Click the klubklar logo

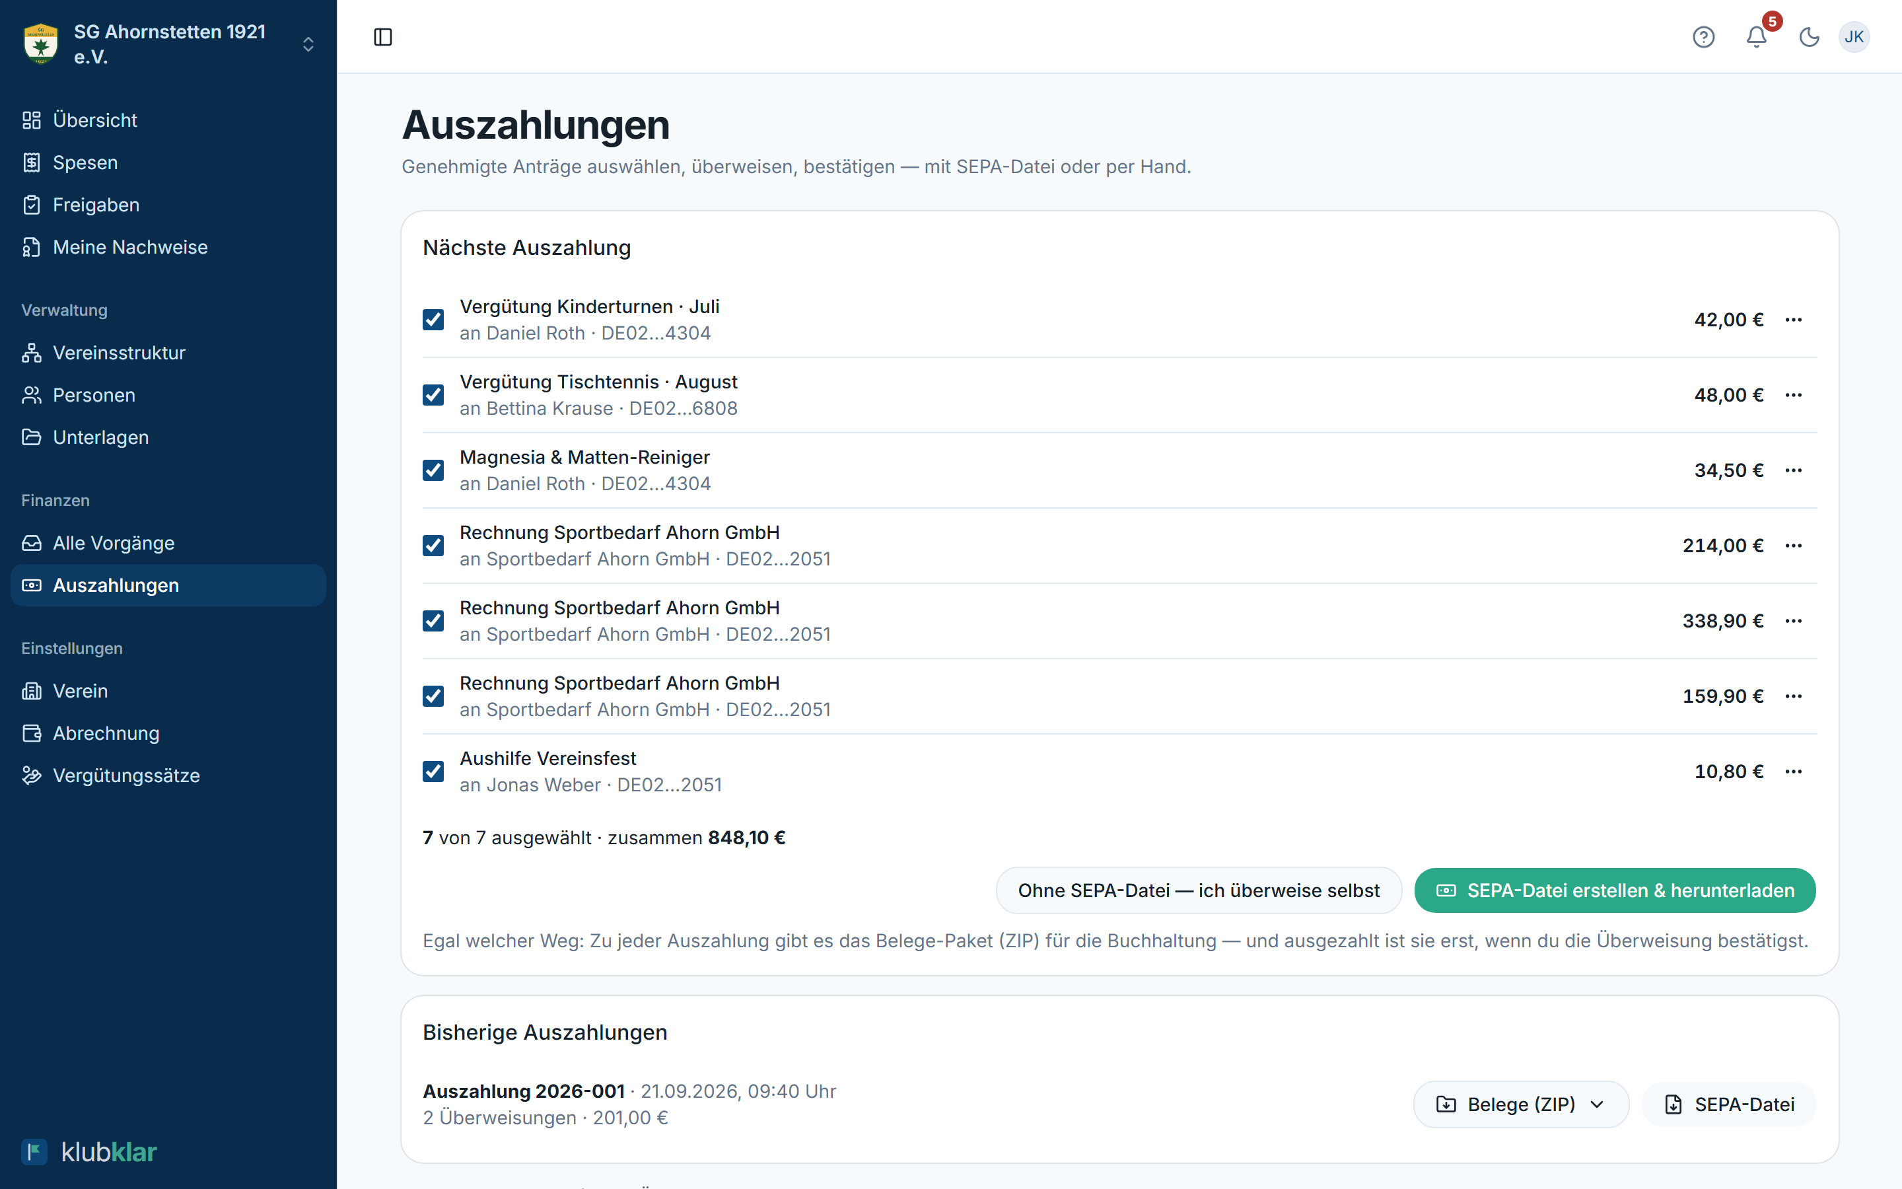88,1152
